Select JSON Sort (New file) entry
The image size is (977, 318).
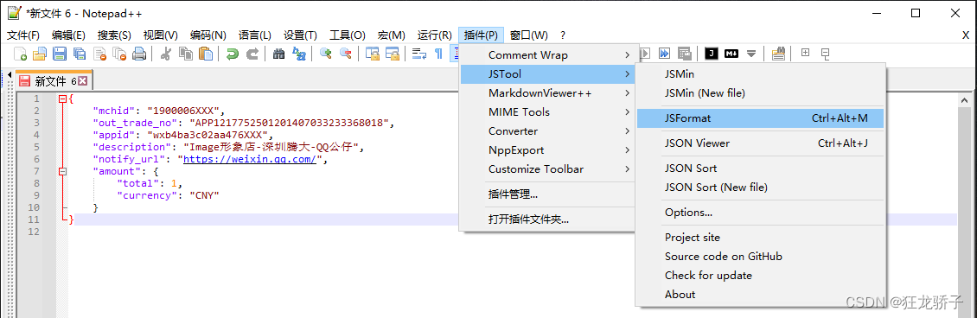760,188
